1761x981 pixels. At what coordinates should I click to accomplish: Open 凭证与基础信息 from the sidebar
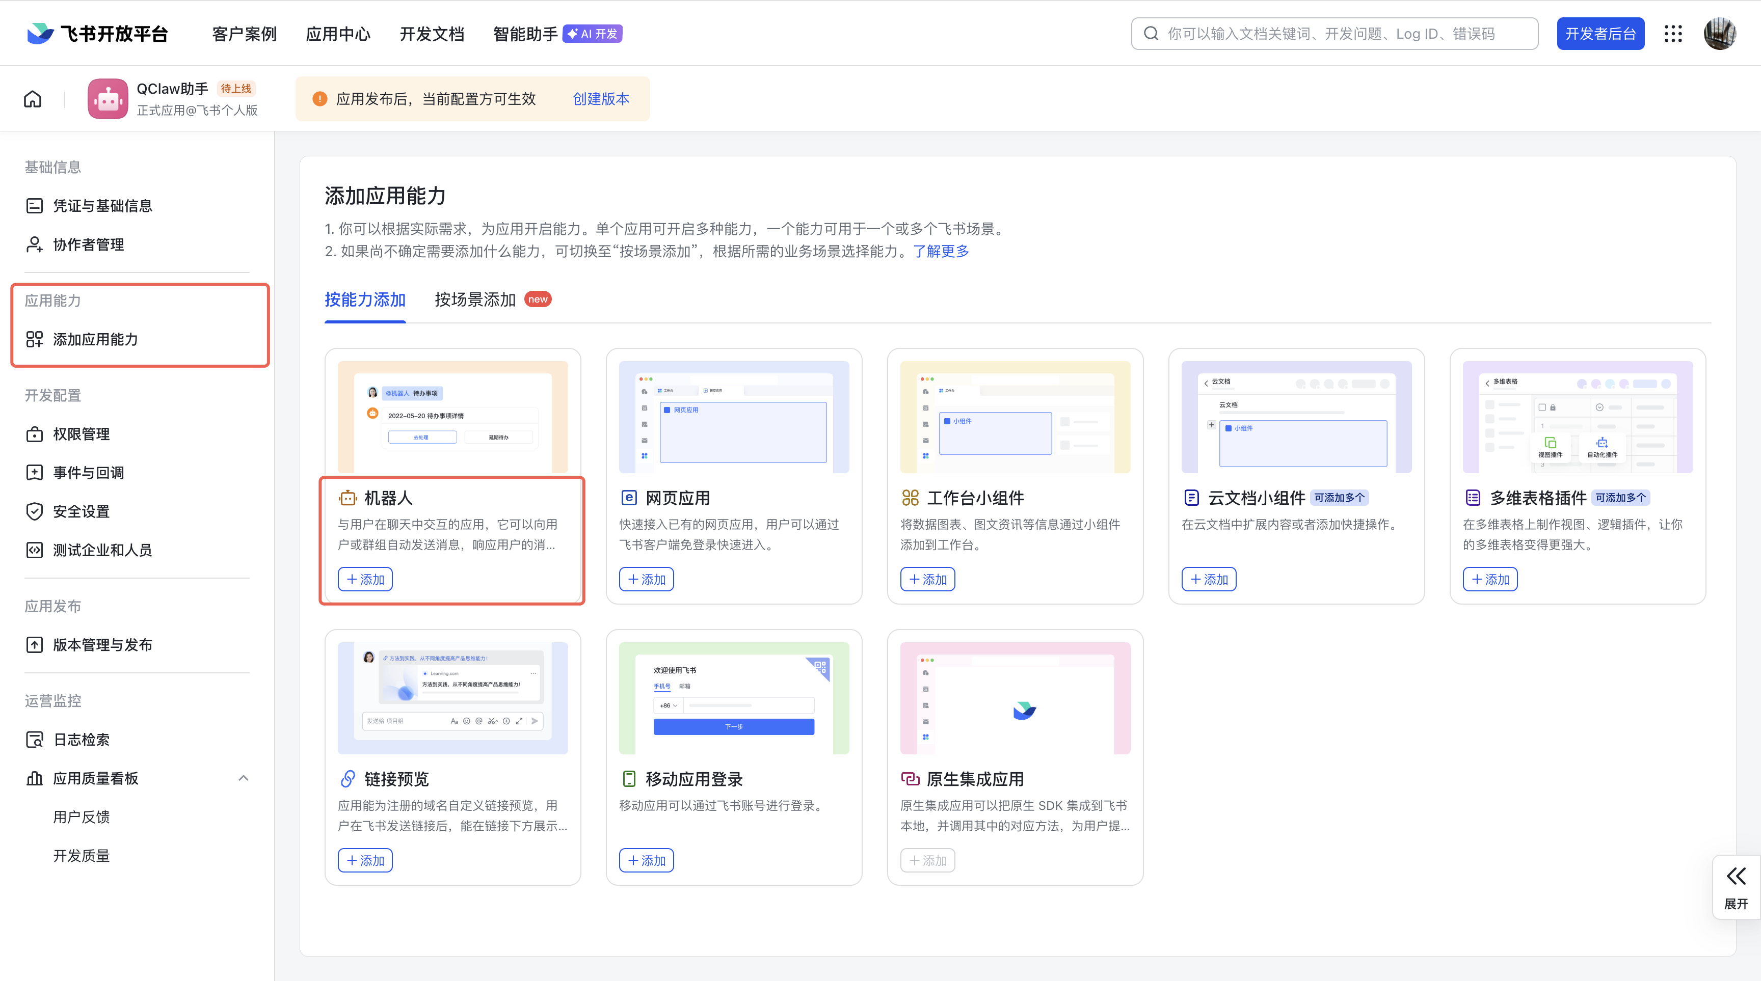102,206
